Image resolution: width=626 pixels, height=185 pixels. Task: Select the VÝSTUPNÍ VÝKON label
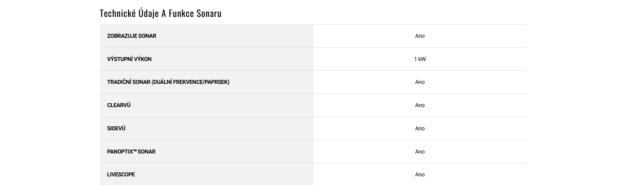point(129,59)
